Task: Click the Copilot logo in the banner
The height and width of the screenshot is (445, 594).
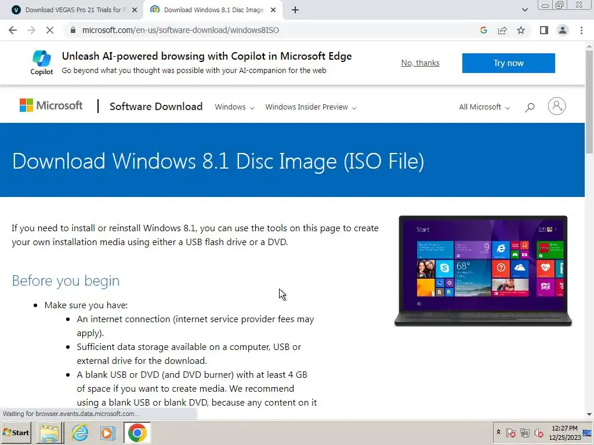Action: point(42,63)
